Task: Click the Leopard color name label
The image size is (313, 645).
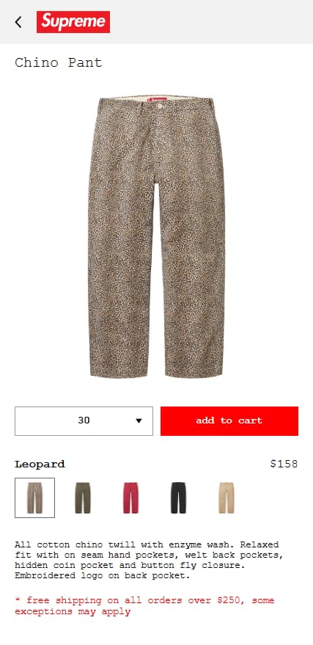Action: 40,464
